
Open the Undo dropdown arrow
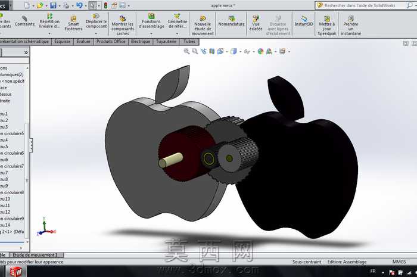pos(86,5)
